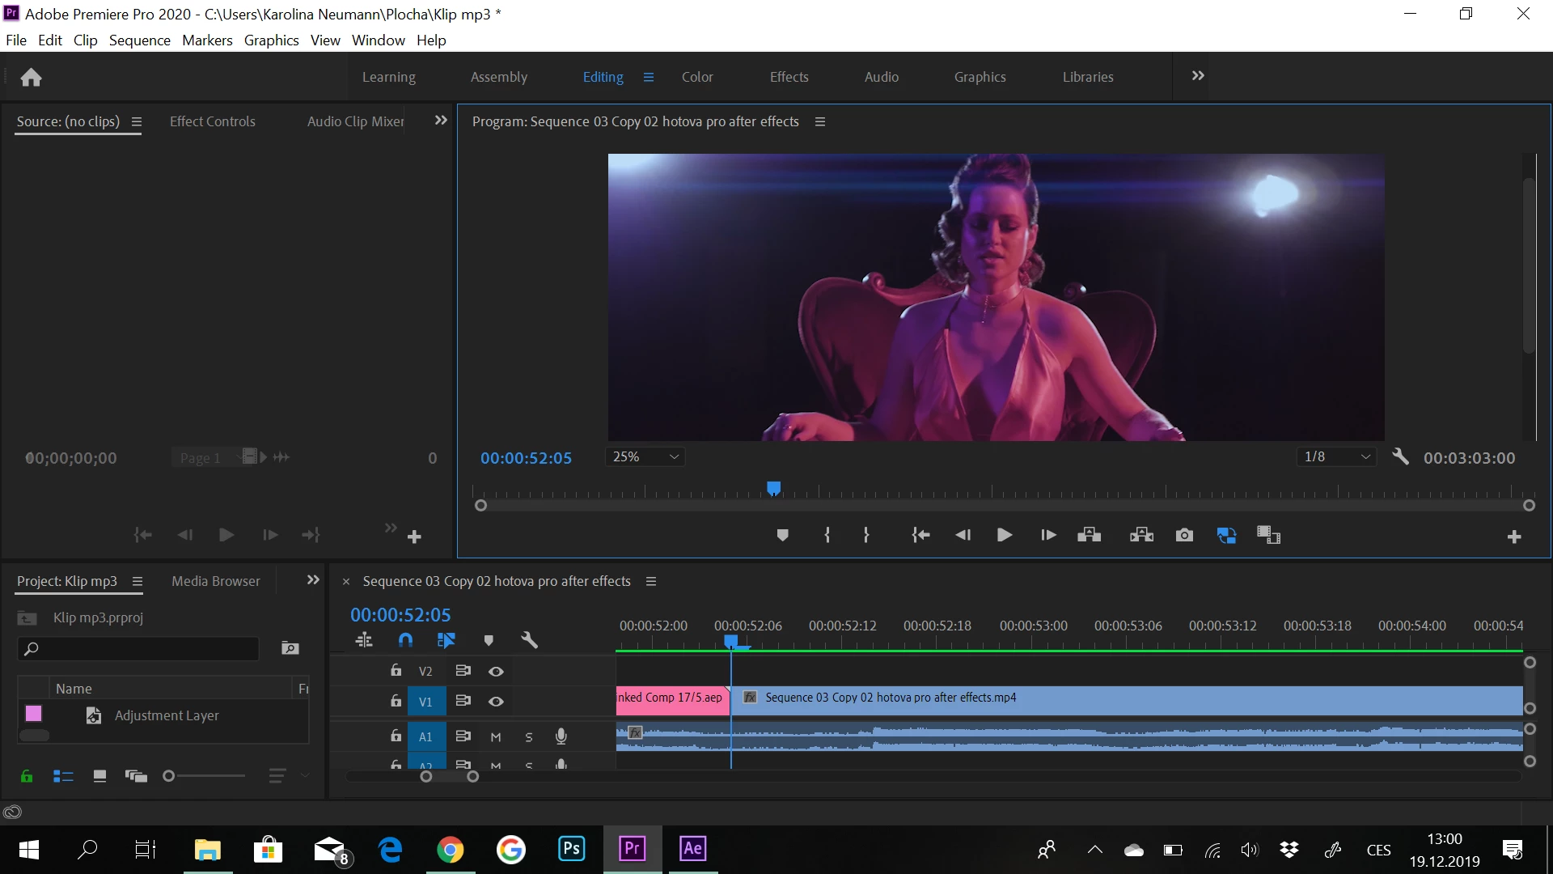Screen dimensions: 1553x874
Task: Expand the hidden workspaces overflow chevron
Action: pos(1198,76)
